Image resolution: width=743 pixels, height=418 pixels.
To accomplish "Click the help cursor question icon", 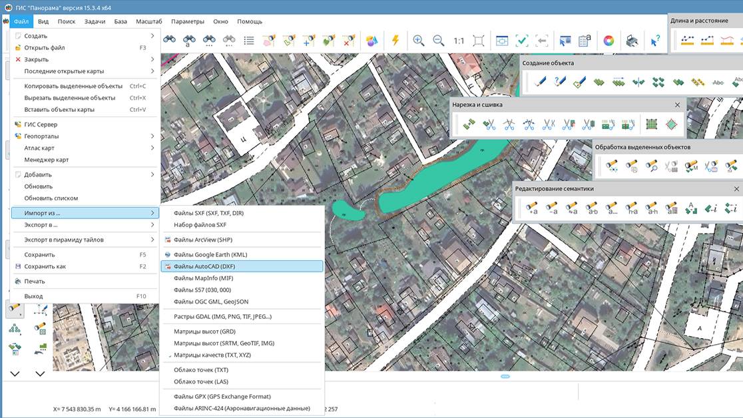I will click(x=655, y=41).
